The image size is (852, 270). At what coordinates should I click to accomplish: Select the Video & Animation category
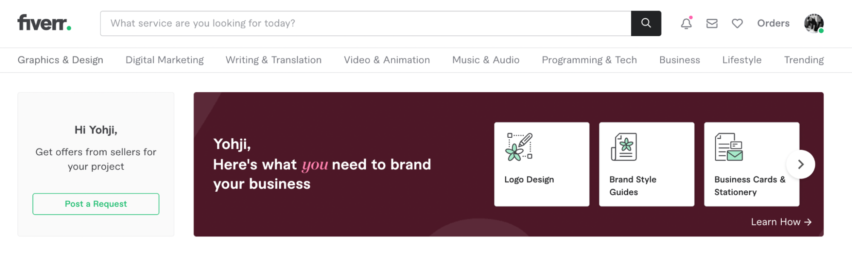click(x=387, y=60)
